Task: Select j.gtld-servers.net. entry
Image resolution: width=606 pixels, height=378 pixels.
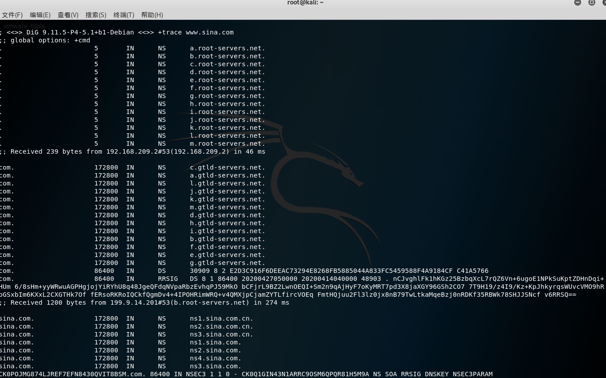Action: [228, 191]
